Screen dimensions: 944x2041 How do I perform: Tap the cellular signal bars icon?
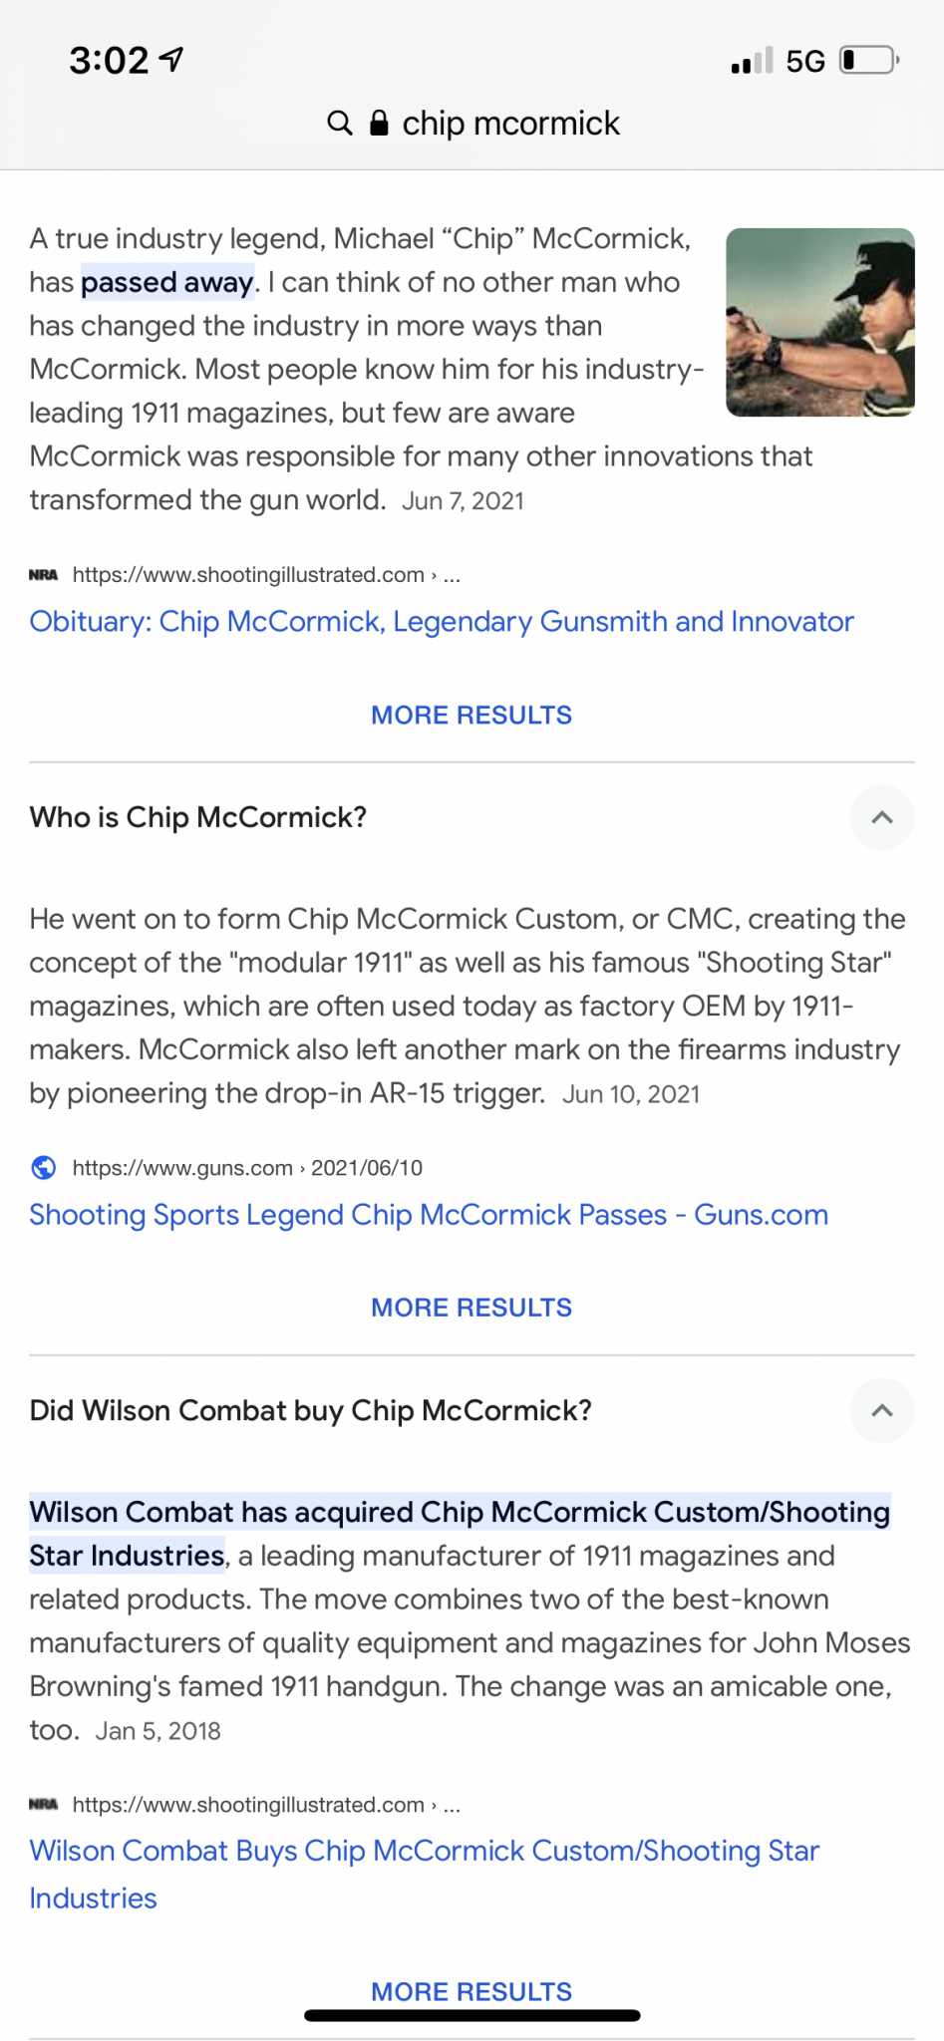point(752,61)
